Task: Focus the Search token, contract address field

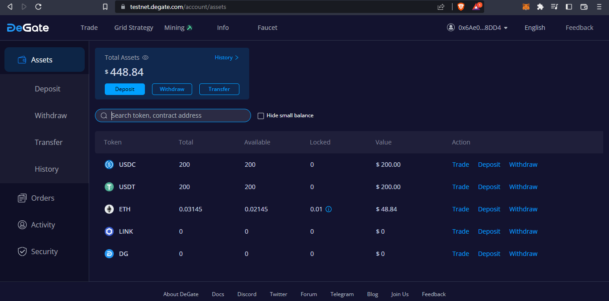Action: click(x=173, y=115)
